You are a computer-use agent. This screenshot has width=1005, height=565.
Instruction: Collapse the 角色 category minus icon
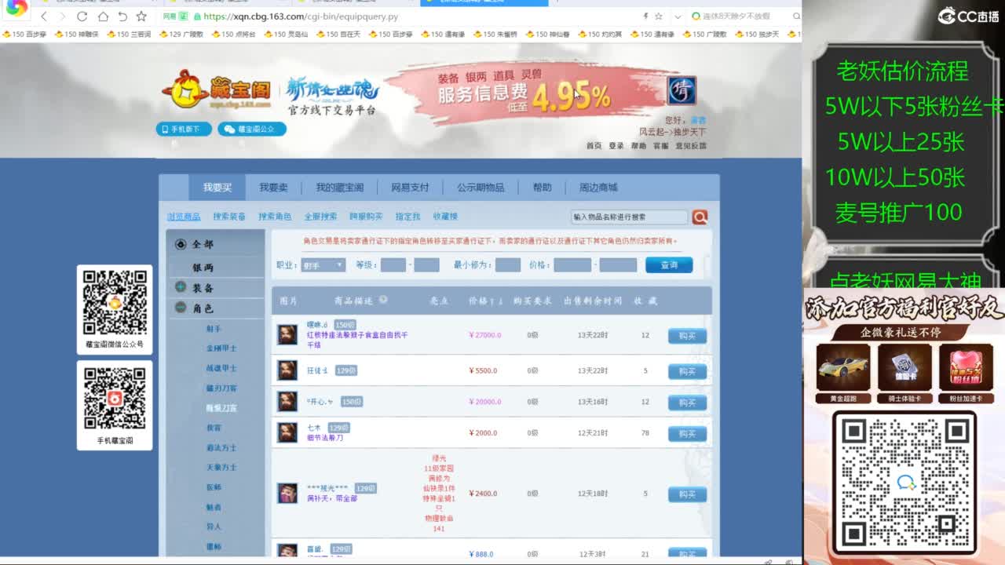pyautogui.click(x=181, y=308)
